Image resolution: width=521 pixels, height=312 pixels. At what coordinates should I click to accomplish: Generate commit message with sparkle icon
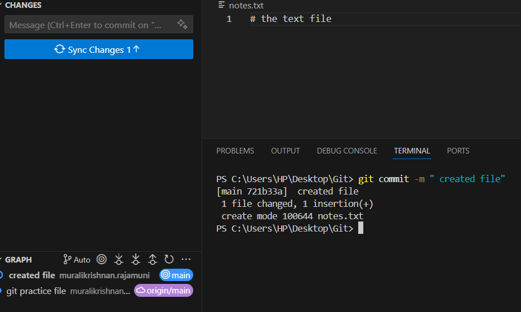(x=182, y=24)
